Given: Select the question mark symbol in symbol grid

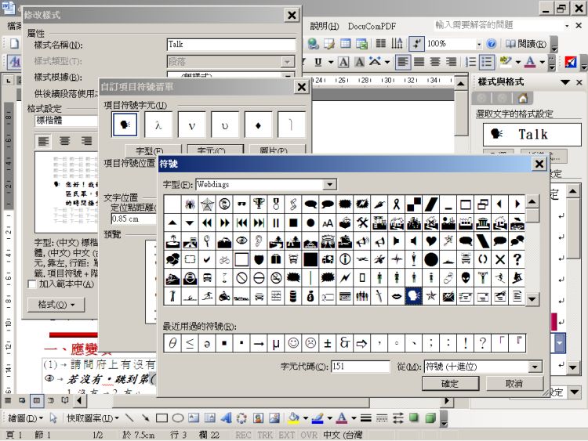Looking at the screenshot, I should [517, 259].
